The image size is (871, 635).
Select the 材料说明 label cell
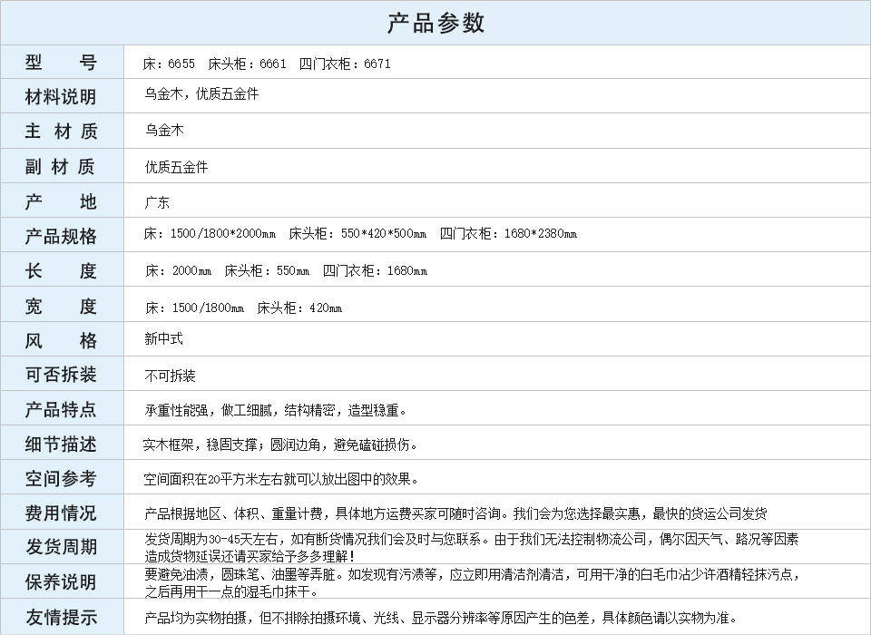(x=62, y=96)
